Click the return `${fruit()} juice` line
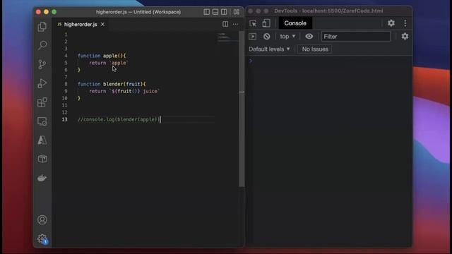The image size is (452, 254). tap(124, 91)
